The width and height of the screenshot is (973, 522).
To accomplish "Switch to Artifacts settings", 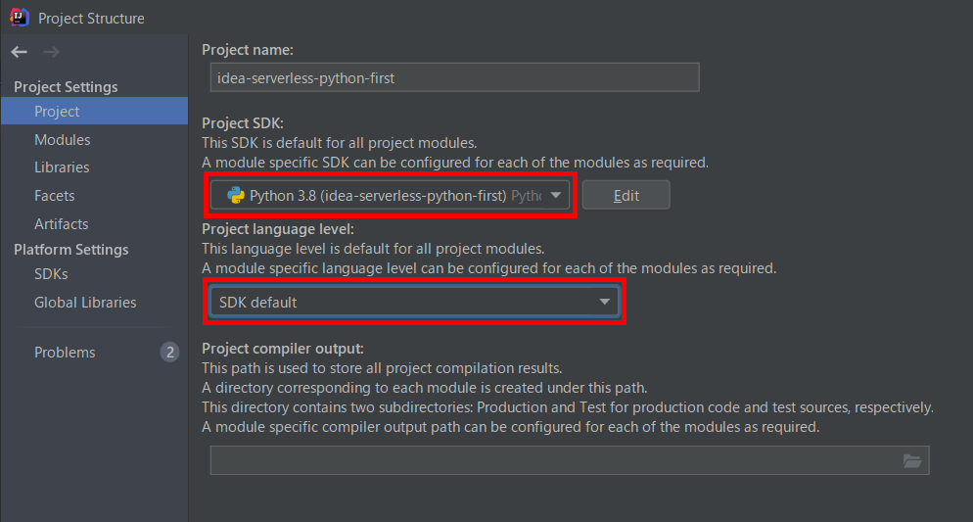I will tap(61, 224).
